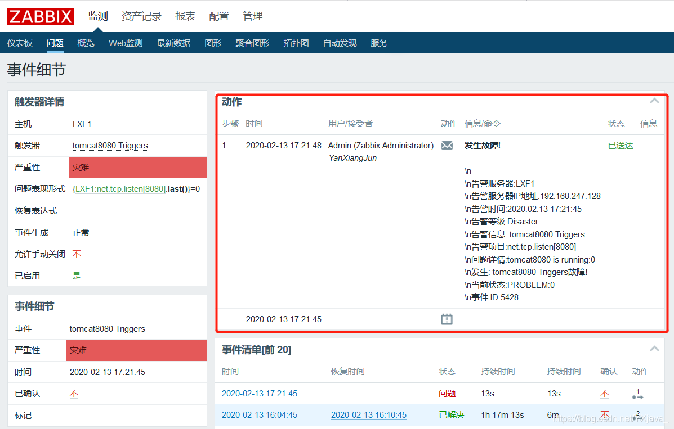Click duration 1h 17m 13s cell

click(502, 415)
